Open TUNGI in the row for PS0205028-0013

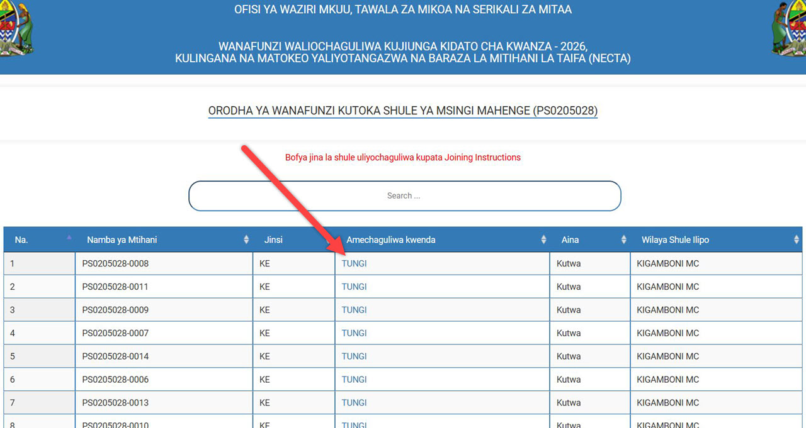tap(354, 402)
